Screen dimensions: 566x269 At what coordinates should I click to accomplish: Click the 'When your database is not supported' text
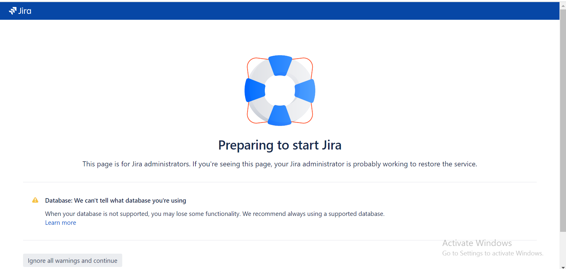click(x=215, y=214)
